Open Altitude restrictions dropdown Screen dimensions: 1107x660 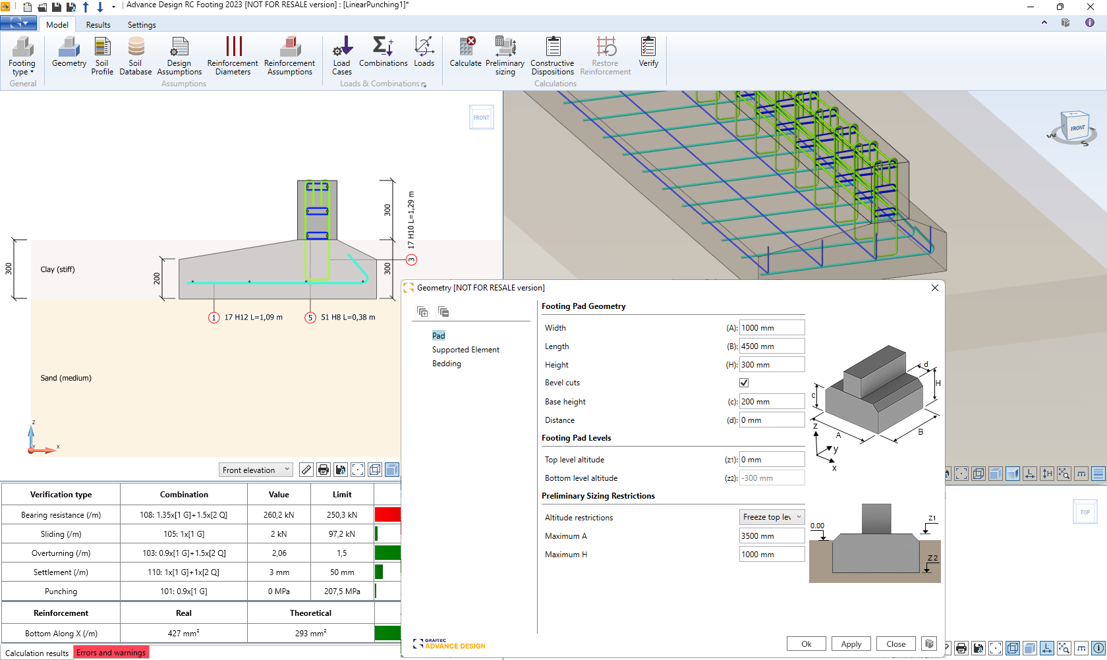772,517
